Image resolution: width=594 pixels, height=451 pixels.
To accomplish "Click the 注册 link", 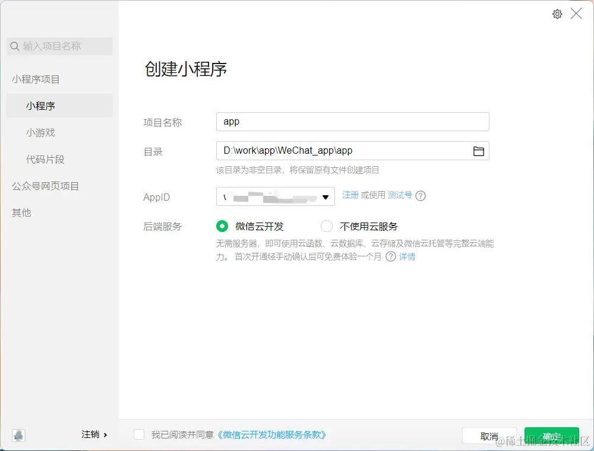I will [350, 195].
